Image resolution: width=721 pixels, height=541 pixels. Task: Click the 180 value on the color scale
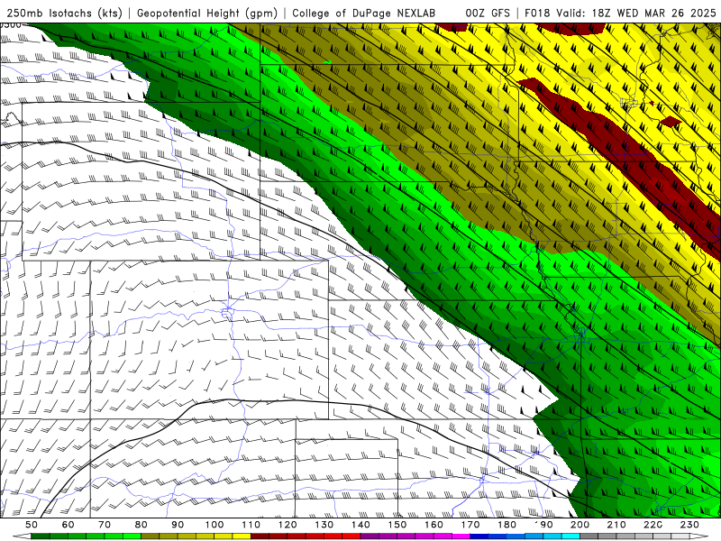pos(507,525)
